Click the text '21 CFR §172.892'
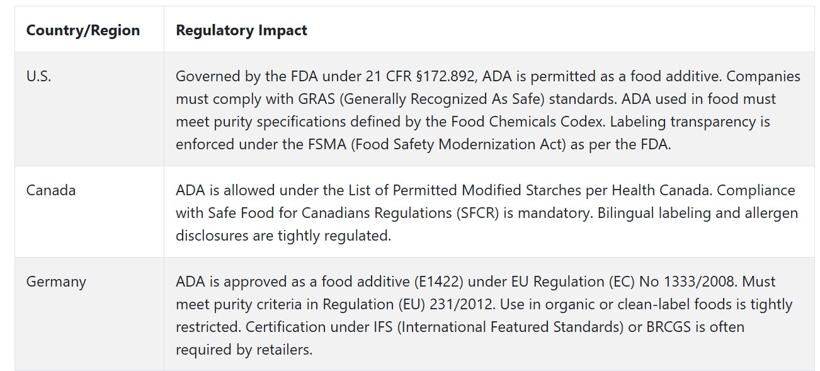The width and height of the screenshot is (820, 371). (x=414, y=76)
